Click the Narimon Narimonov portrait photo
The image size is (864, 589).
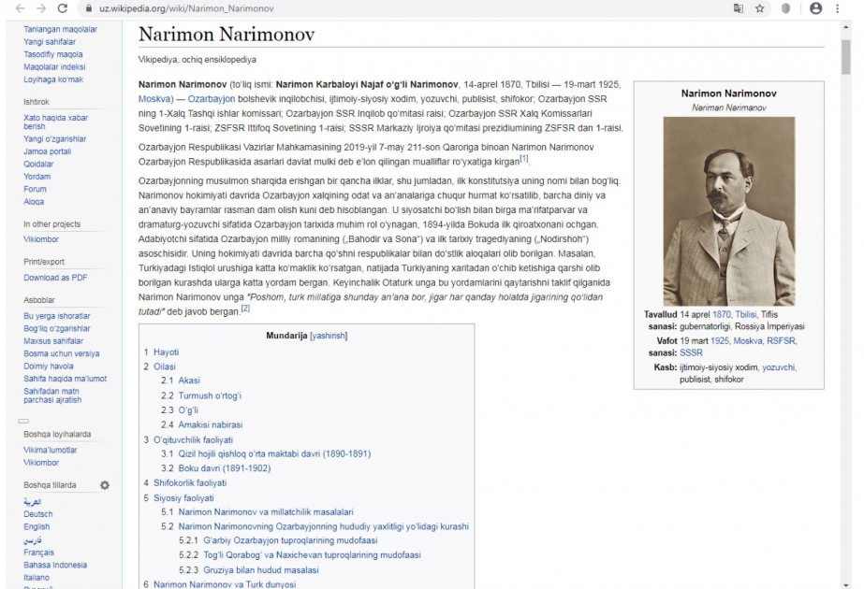pyautogui.click(x=729, y=211)
